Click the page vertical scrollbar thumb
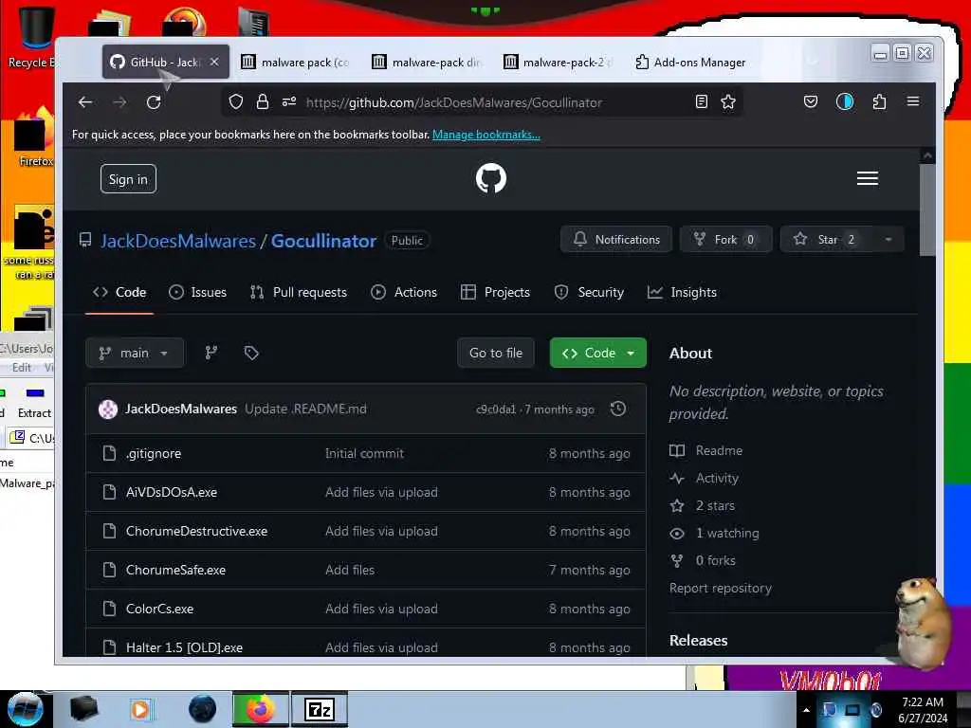The width and height of the screenshot is (971, 728). click(927, 210)
